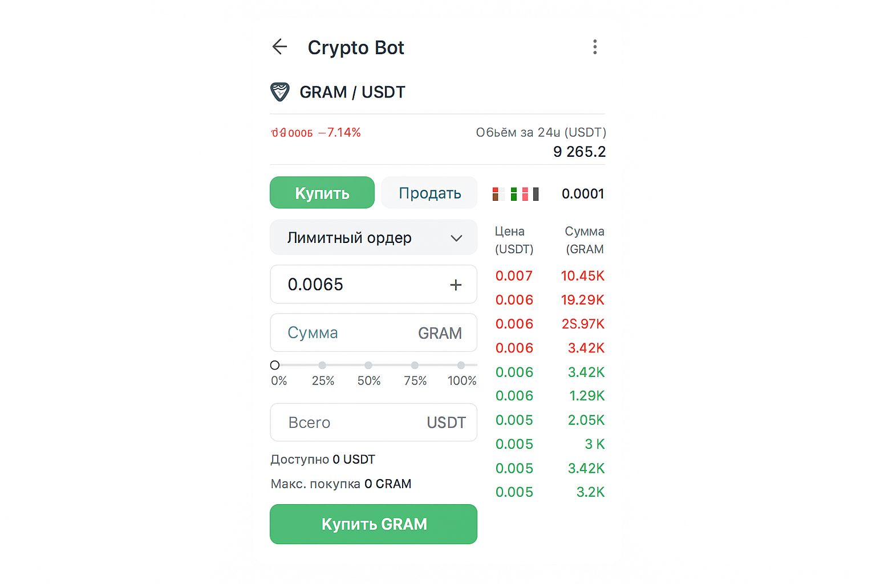
Task: Click the back arrow in the header
Action: 279,47
